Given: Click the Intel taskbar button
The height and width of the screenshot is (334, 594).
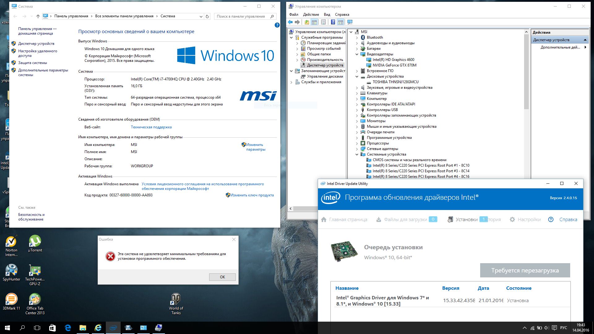Looking at the screenshot, I should 113,328.
